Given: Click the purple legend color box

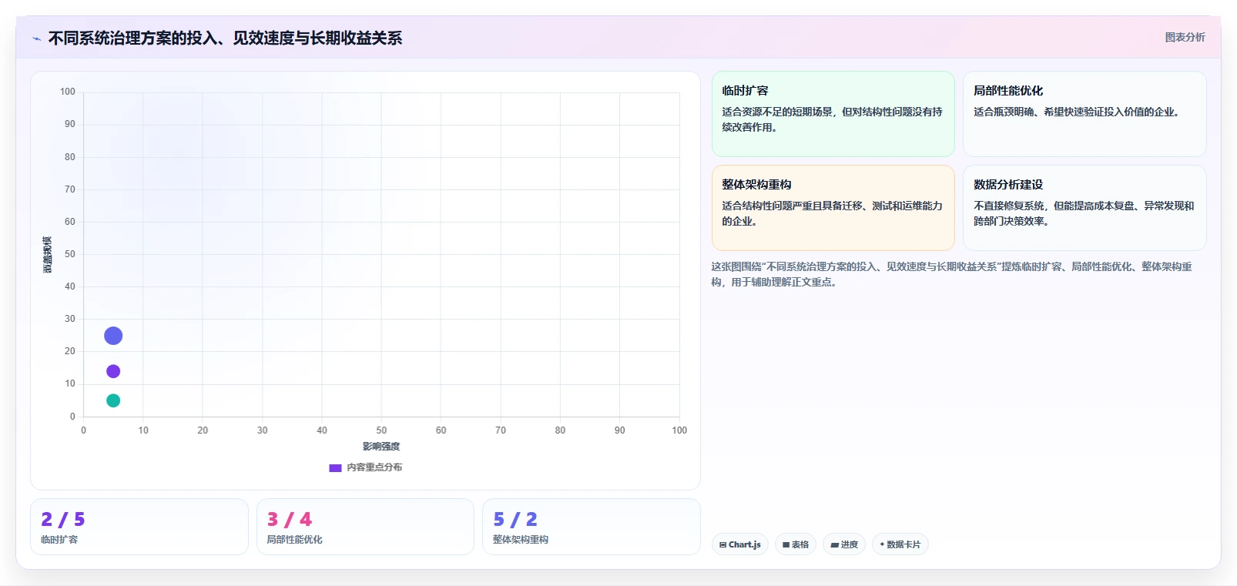Looking at the screenshot, I should [335, 467].
